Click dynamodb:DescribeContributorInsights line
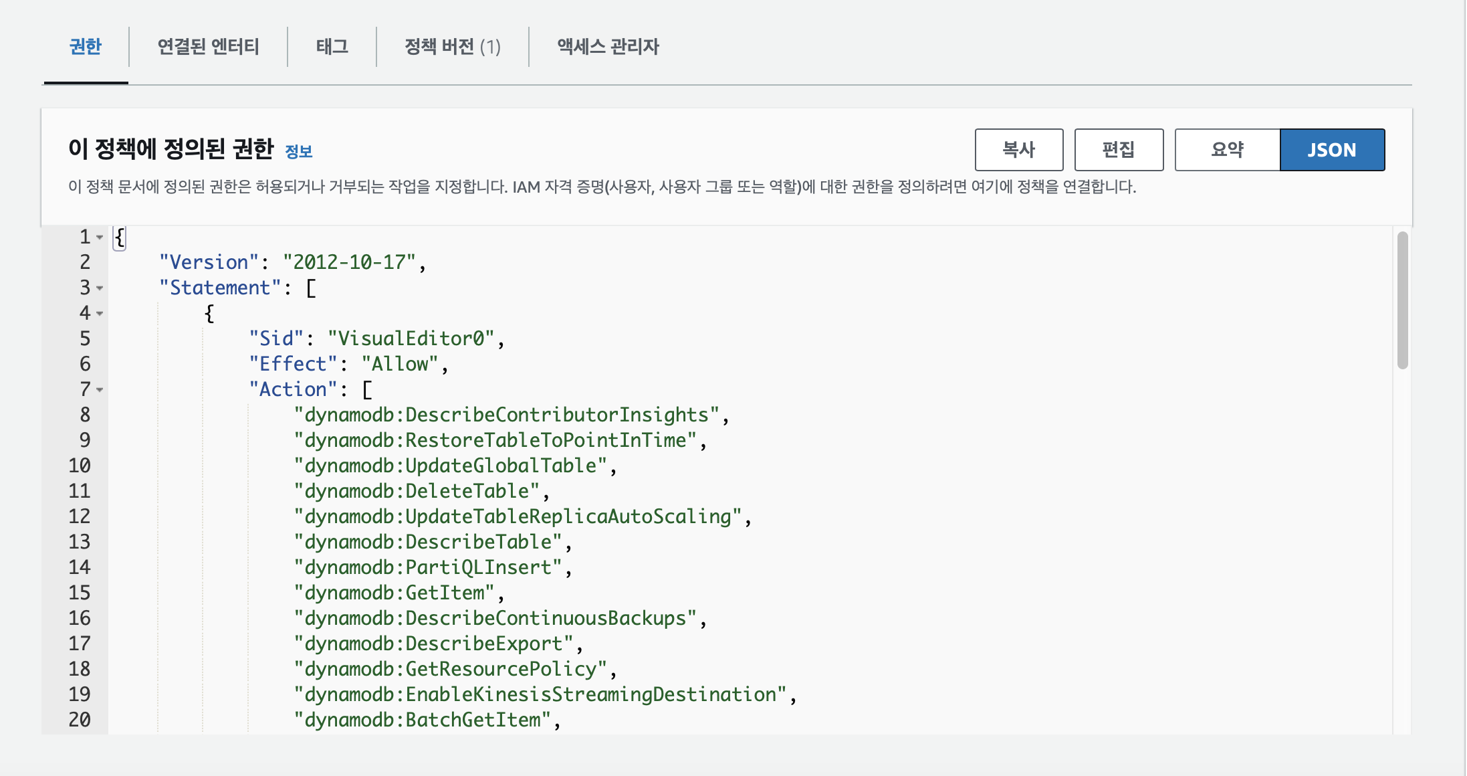The image size is (1467, 776). 511,415
